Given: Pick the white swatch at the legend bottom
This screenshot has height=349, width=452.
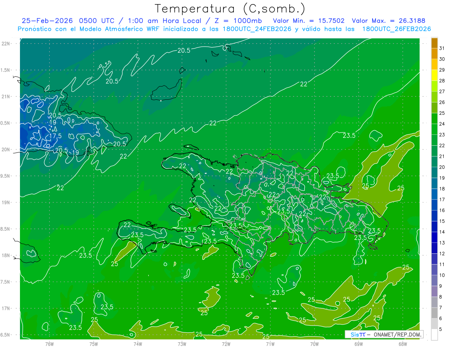Looking at the screenshot, I should pos(434,335).
